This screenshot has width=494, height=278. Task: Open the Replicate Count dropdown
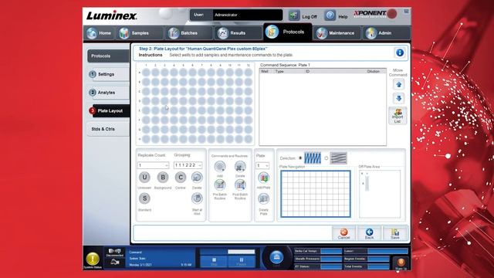coord(153,165)
